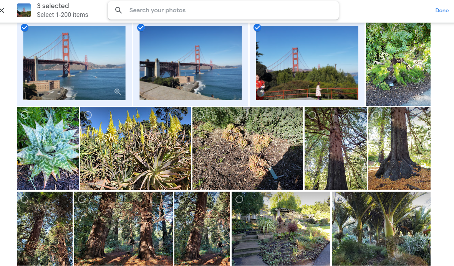Deselect the first Golden Gate Bridge photo

click(x=25, y=27)
